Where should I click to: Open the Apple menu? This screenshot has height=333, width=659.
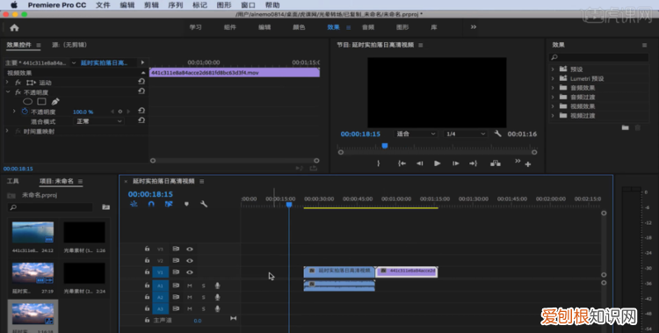click(14, 5)
